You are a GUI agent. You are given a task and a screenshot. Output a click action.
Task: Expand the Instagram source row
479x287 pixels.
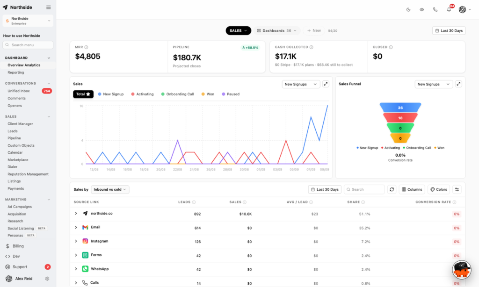[76, 241]
